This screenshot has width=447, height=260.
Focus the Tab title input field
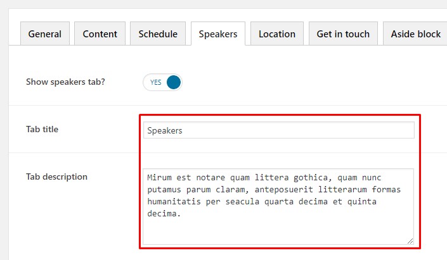click(278, 130)
